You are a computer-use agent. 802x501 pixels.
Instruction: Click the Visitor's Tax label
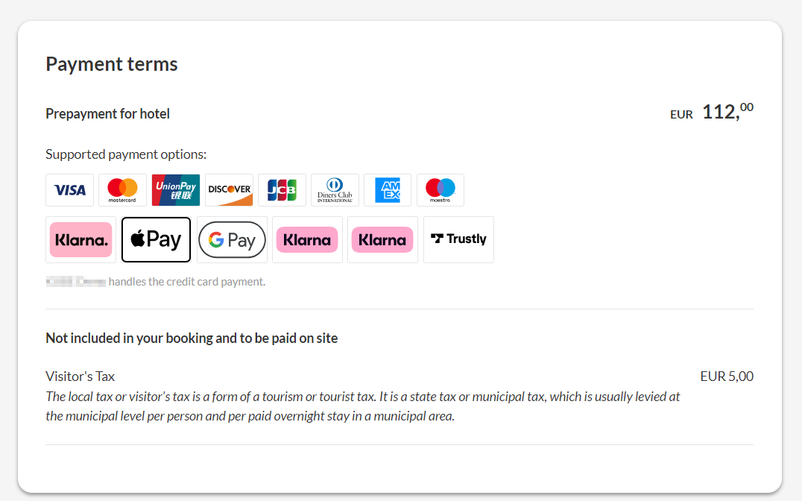click(x=80, y=376)
